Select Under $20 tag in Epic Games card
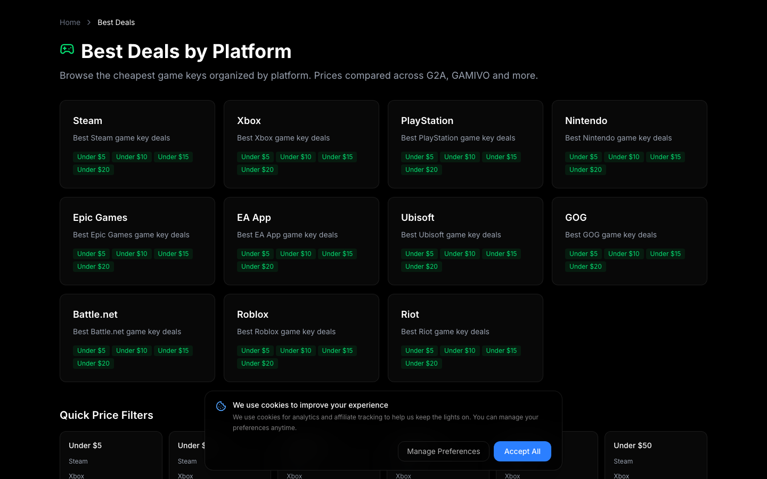Screen dimensions: 767x479 pos(93,267)
